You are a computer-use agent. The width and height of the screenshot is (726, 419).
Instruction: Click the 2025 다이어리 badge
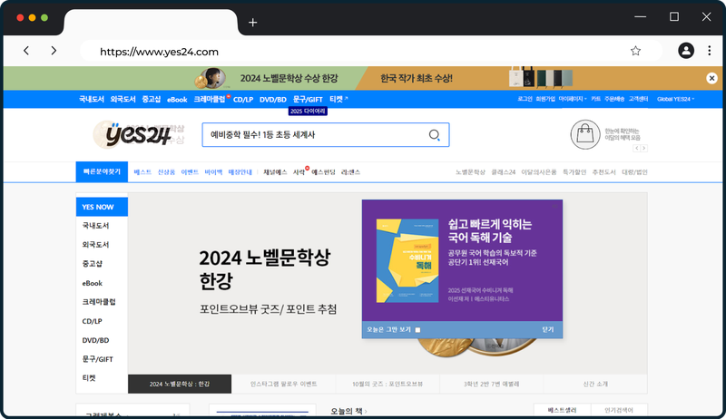click(308, 111)
